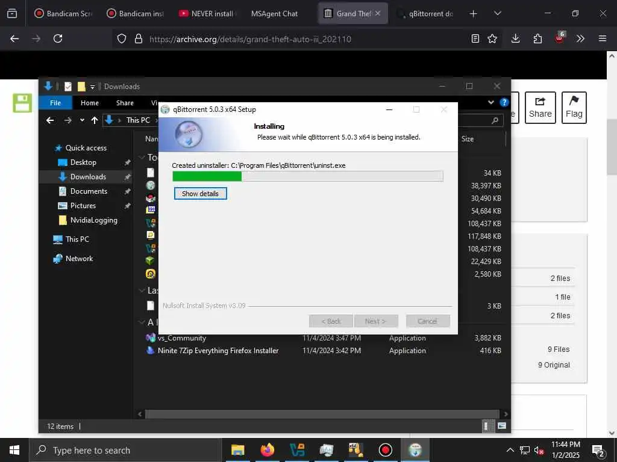This screenshot has height=462, width=617.
Task: Switch Explorer to large icons view
Action: click(501, 426)
